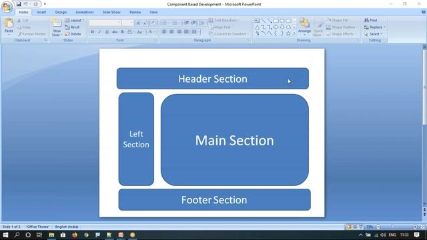Reset the slide layout
The image size is (427, 240).
pos(72,27)
